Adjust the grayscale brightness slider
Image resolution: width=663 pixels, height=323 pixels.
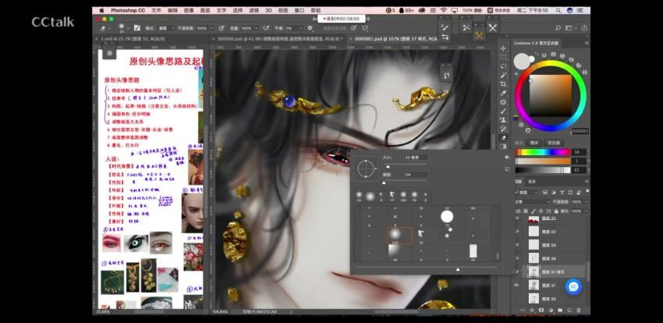pyautogui.click(x=543, y=170)
